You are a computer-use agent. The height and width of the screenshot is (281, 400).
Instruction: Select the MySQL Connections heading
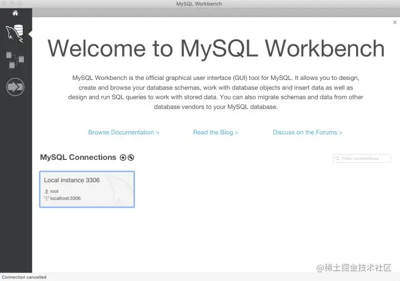tap(78, 157)
